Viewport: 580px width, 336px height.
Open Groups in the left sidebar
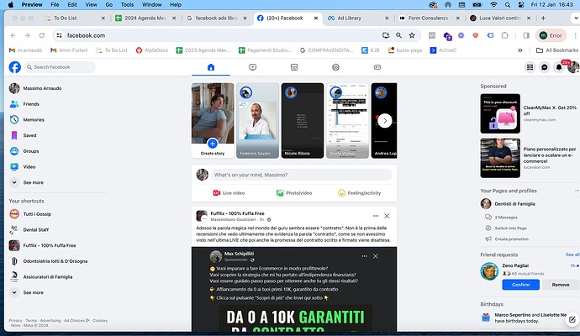pos(24,151)
